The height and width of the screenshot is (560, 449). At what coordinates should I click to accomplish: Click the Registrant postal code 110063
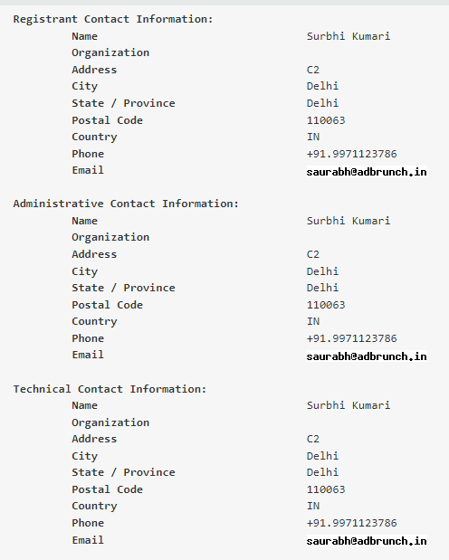326,120
